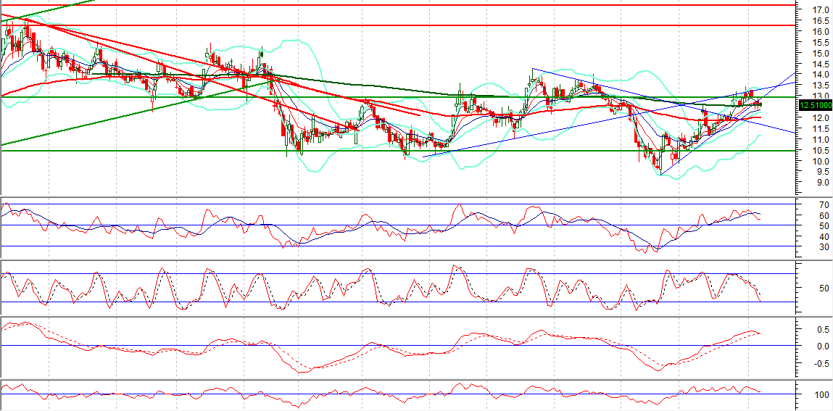Click the 70 level label in RSI panel

pyautogui.click(x=824, y=205)
